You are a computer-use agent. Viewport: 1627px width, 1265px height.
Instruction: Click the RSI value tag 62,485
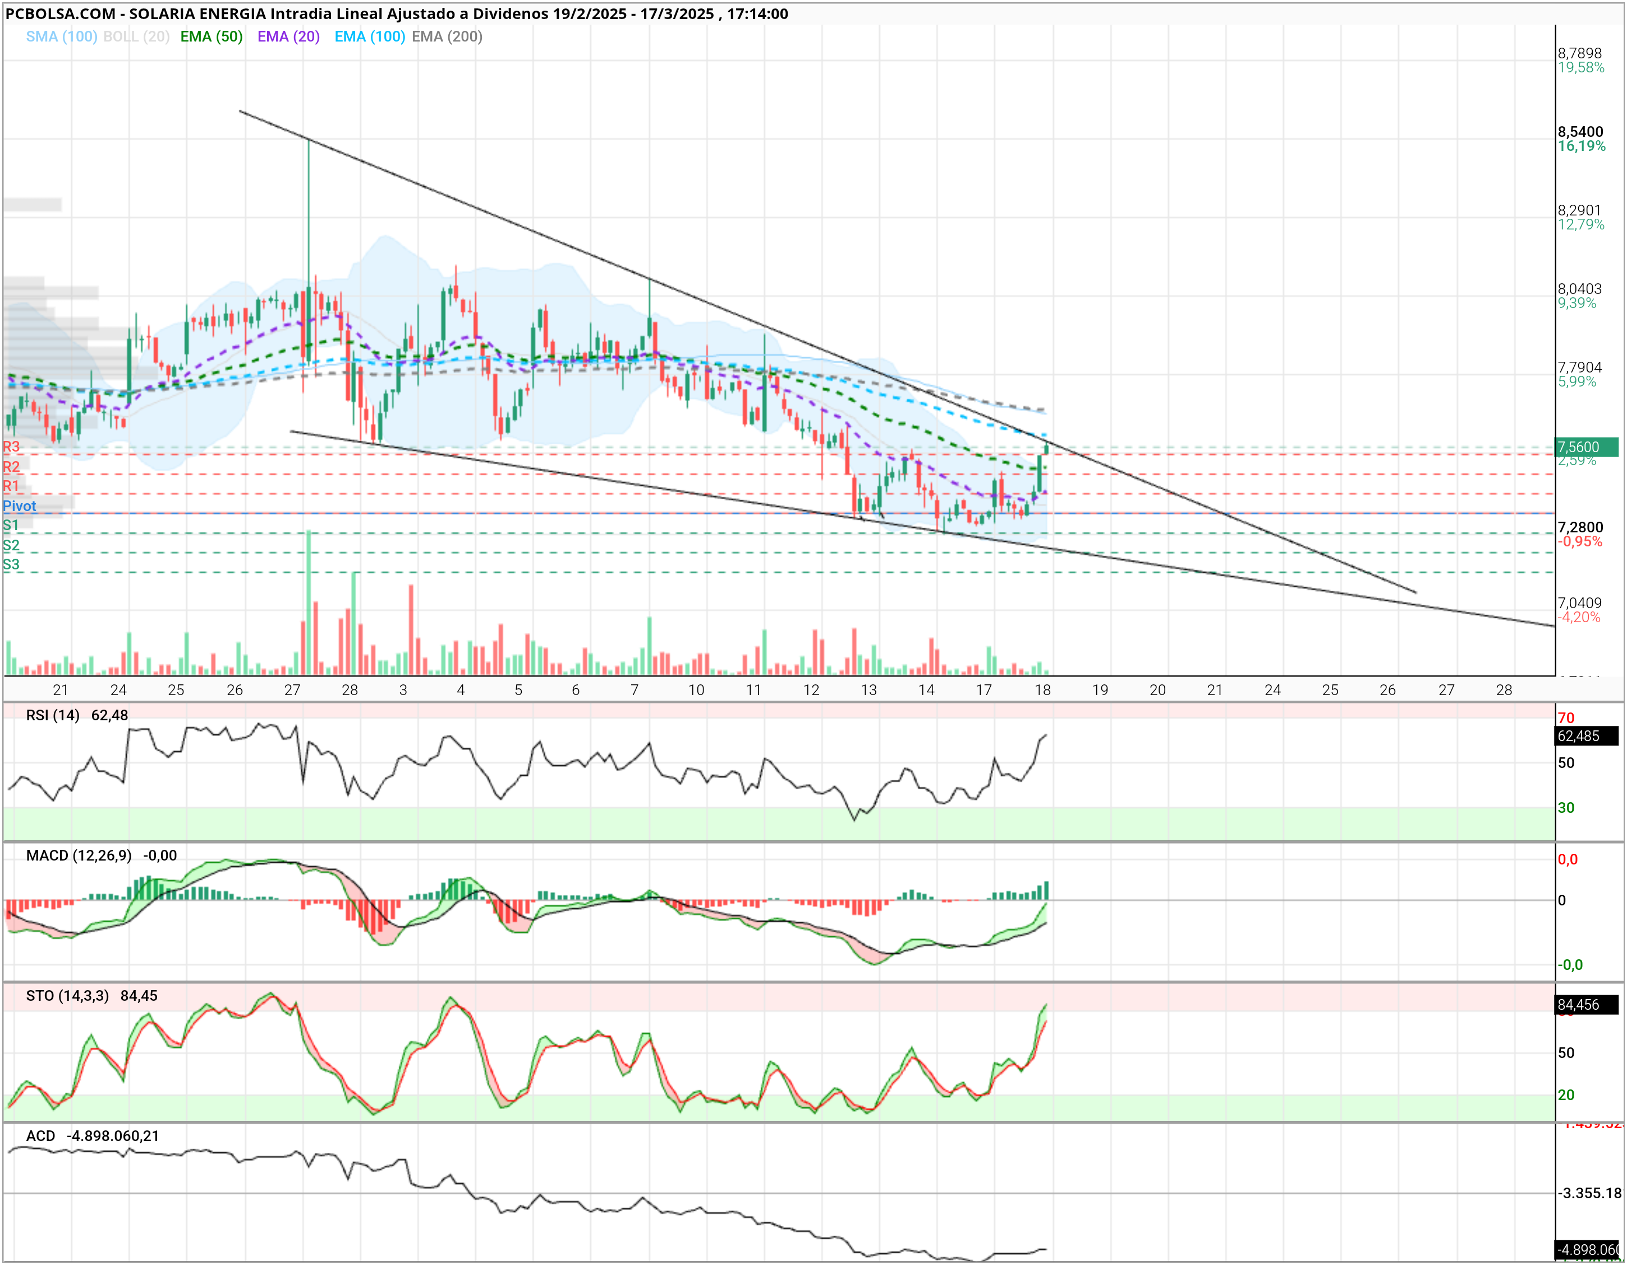click(x=1587, y=736)
